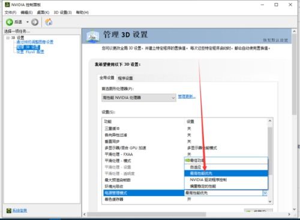
Task: Click the 管理更新 link
Action: click(x=187, y=96)
